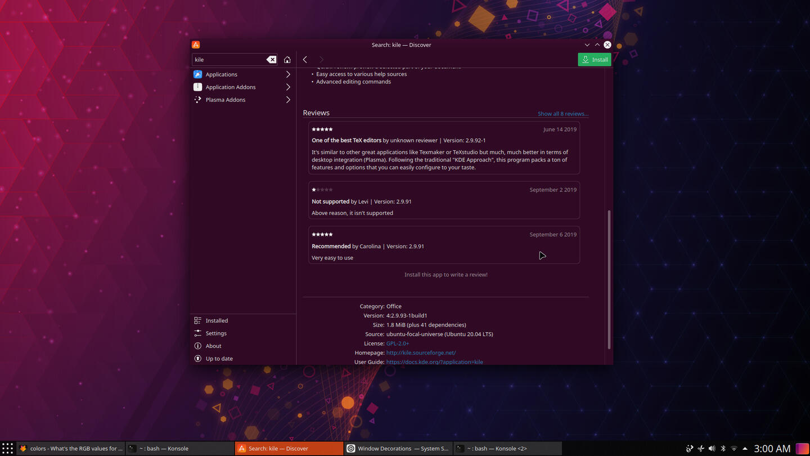Viewport: 810px width, 456px height.
Task: Click the Installed list icon
Action: coord(197,320)
